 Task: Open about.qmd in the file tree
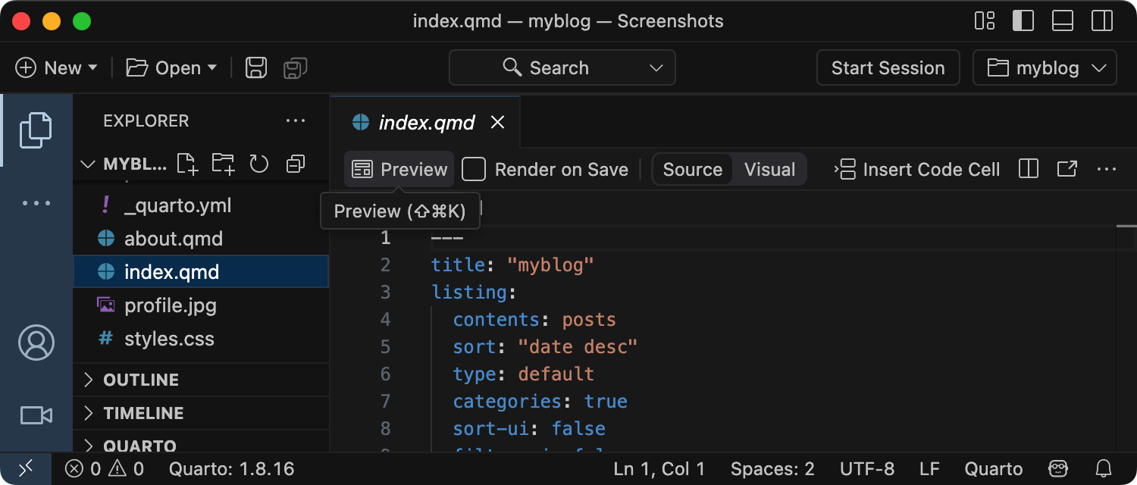pyautogui.click(x=174, y=239)
